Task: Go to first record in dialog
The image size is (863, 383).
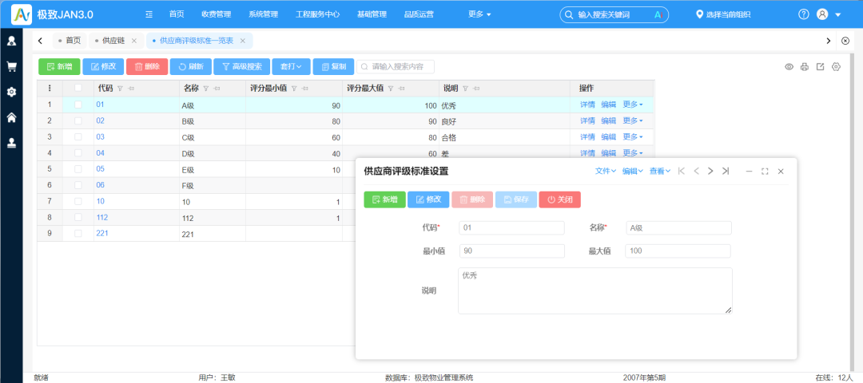Action: tap(682, 171)
